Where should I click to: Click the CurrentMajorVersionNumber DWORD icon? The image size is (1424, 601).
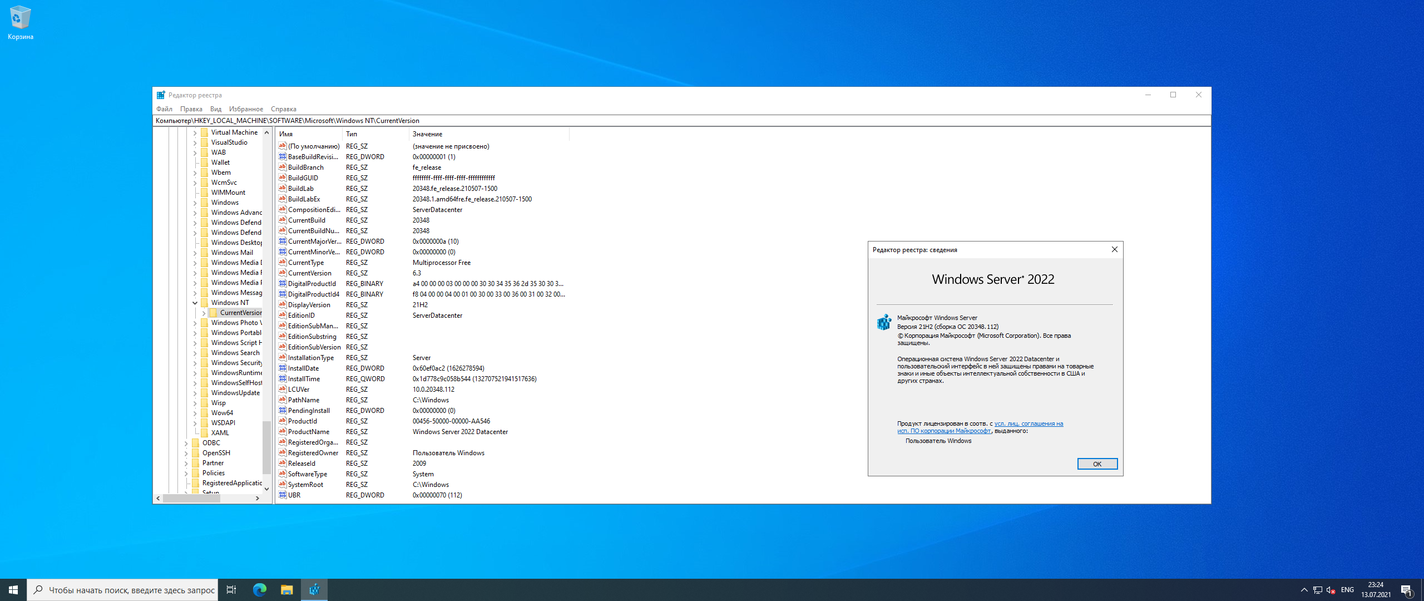283,242
